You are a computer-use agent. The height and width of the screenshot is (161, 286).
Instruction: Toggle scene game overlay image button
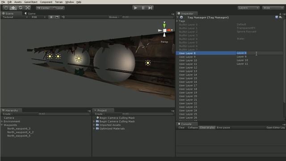[x=57, y=17]
